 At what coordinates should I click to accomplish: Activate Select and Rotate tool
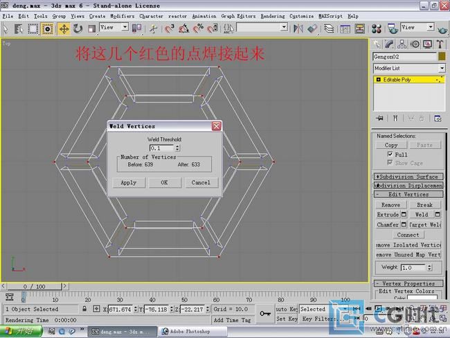78,28
